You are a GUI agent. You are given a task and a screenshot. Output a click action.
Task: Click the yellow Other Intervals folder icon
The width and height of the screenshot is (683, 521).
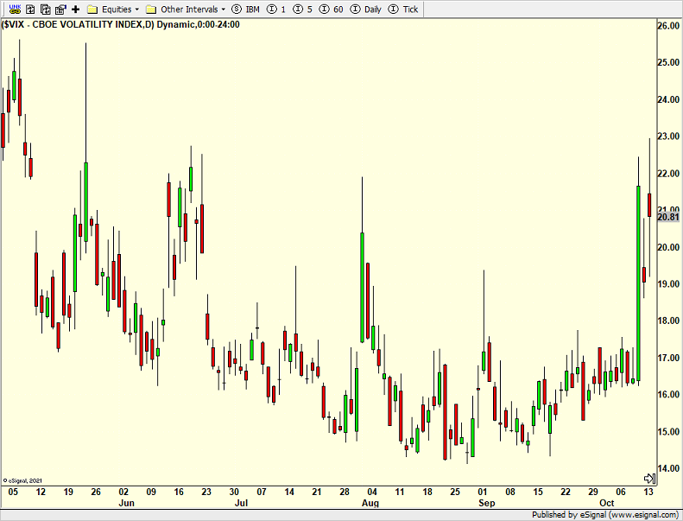(x=151, y=9)
